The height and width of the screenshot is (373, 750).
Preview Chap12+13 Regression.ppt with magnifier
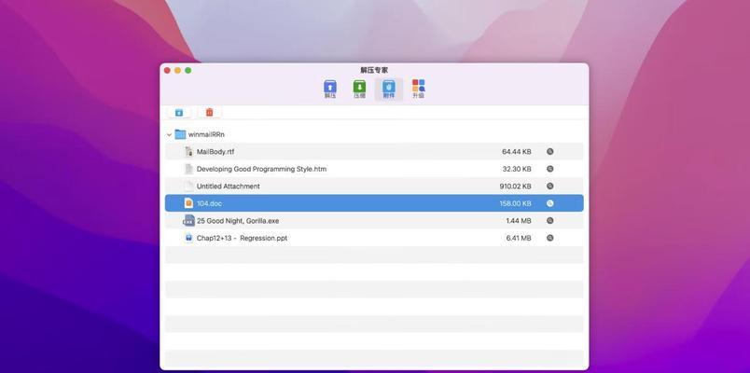(550, 238)
